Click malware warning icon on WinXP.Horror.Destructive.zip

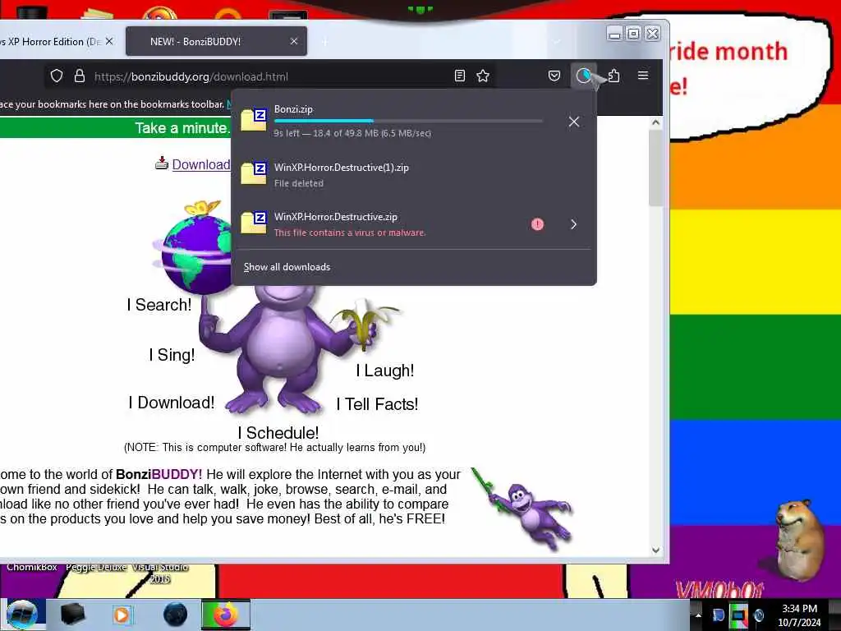pos(537,224)
